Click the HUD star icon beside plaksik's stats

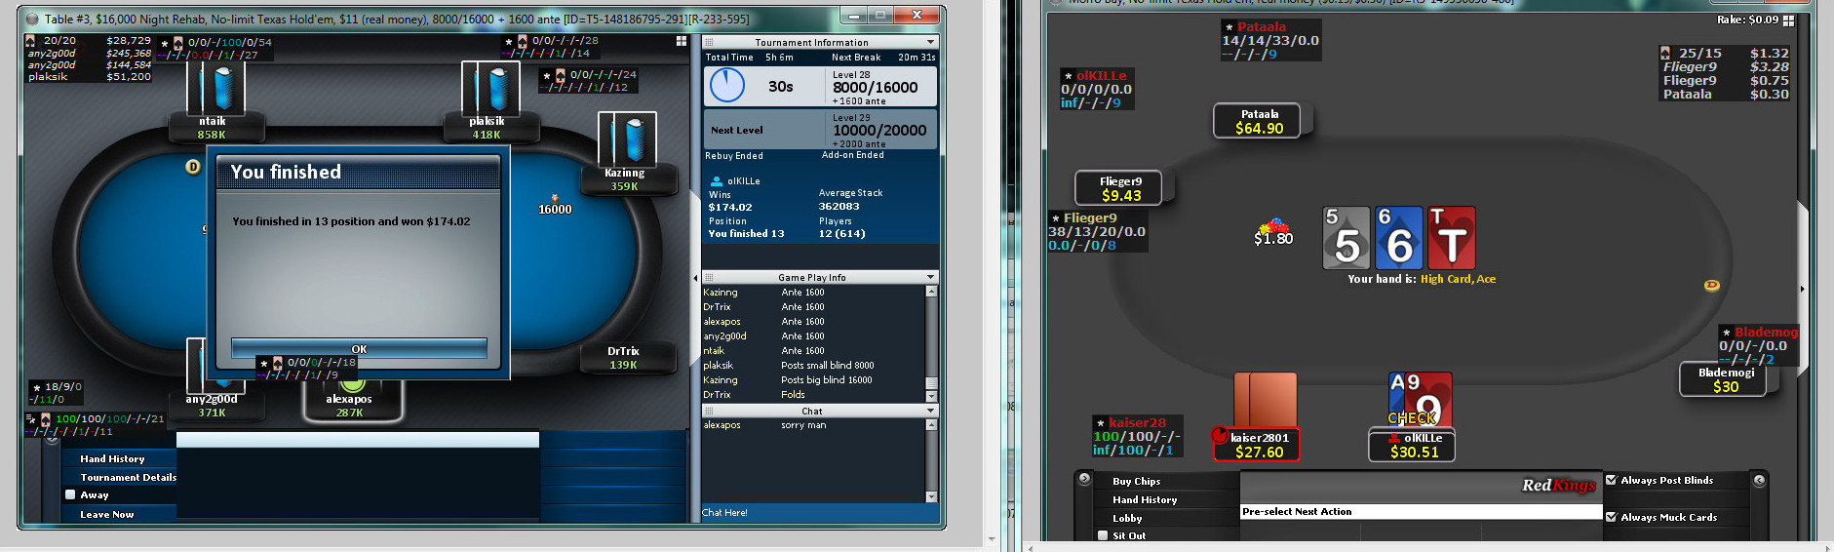(508, 42)
